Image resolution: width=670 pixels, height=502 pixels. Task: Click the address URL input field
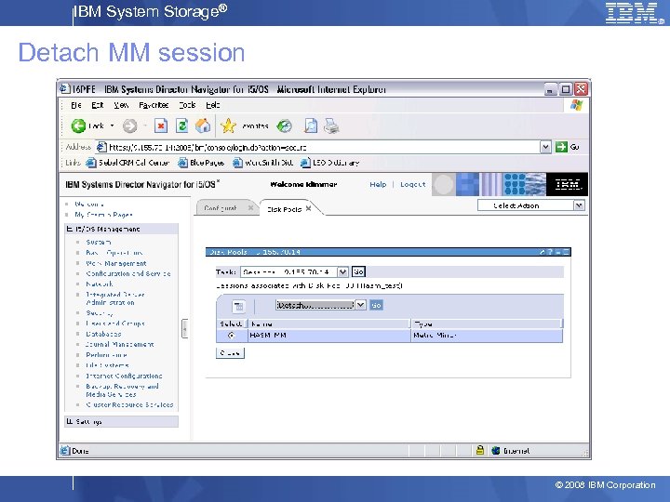tap(318, 147)
